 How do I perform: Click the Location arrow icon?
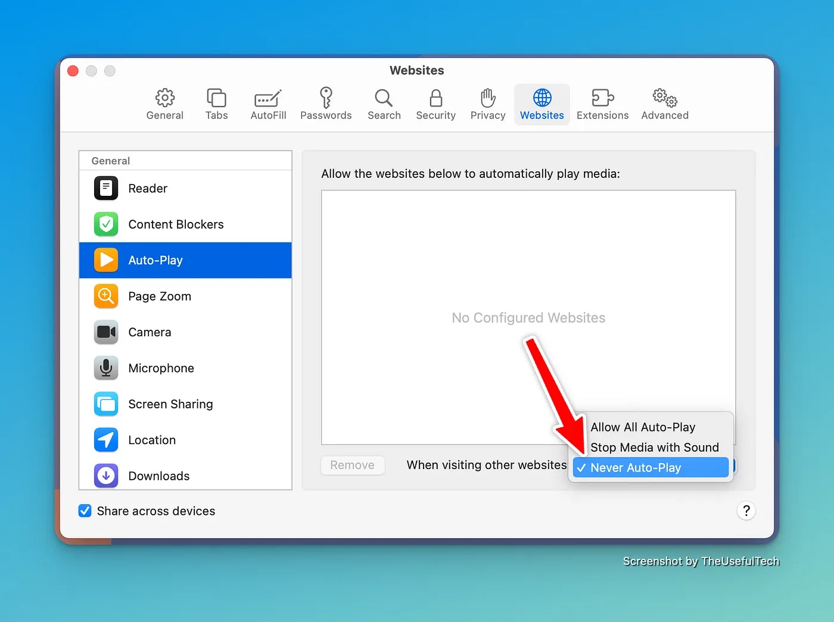pyautogui.click(x=106, y=440)
